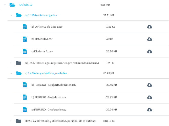Select a) FEBRERO - Conjunto de Datos.csv name

[54, 85]
